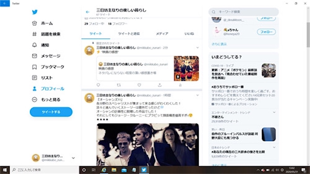Expand オーシャンズ11 tweet options chevron
This screenshot has width=310, height=174.
(x=197, y=95)
